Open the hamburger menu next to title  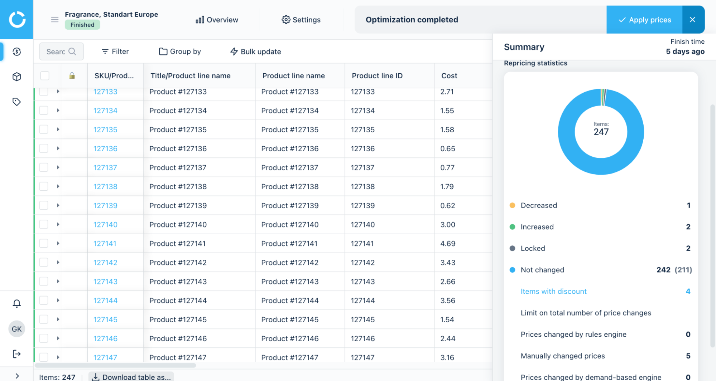54,20
